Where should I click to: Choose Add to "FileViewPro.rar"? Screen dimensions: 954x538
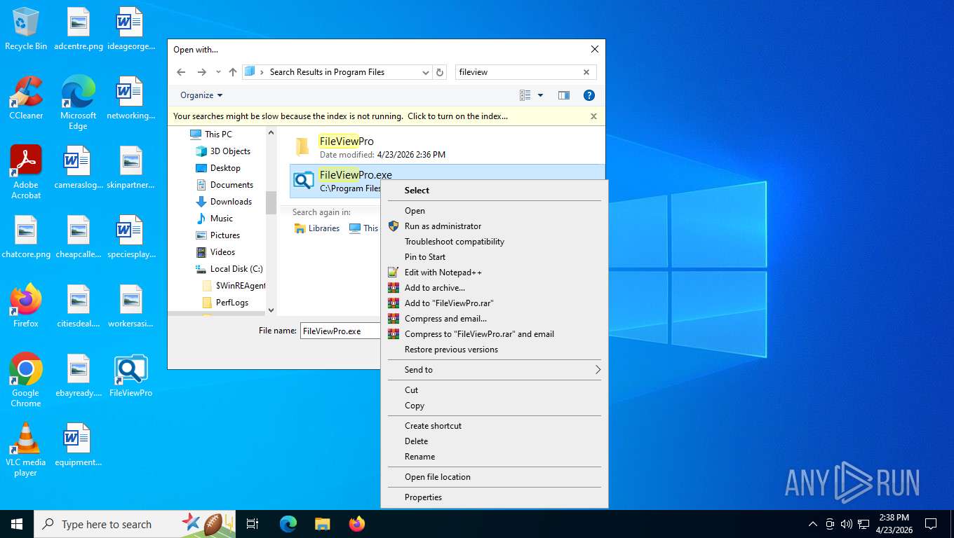click(x=495, y=303)
